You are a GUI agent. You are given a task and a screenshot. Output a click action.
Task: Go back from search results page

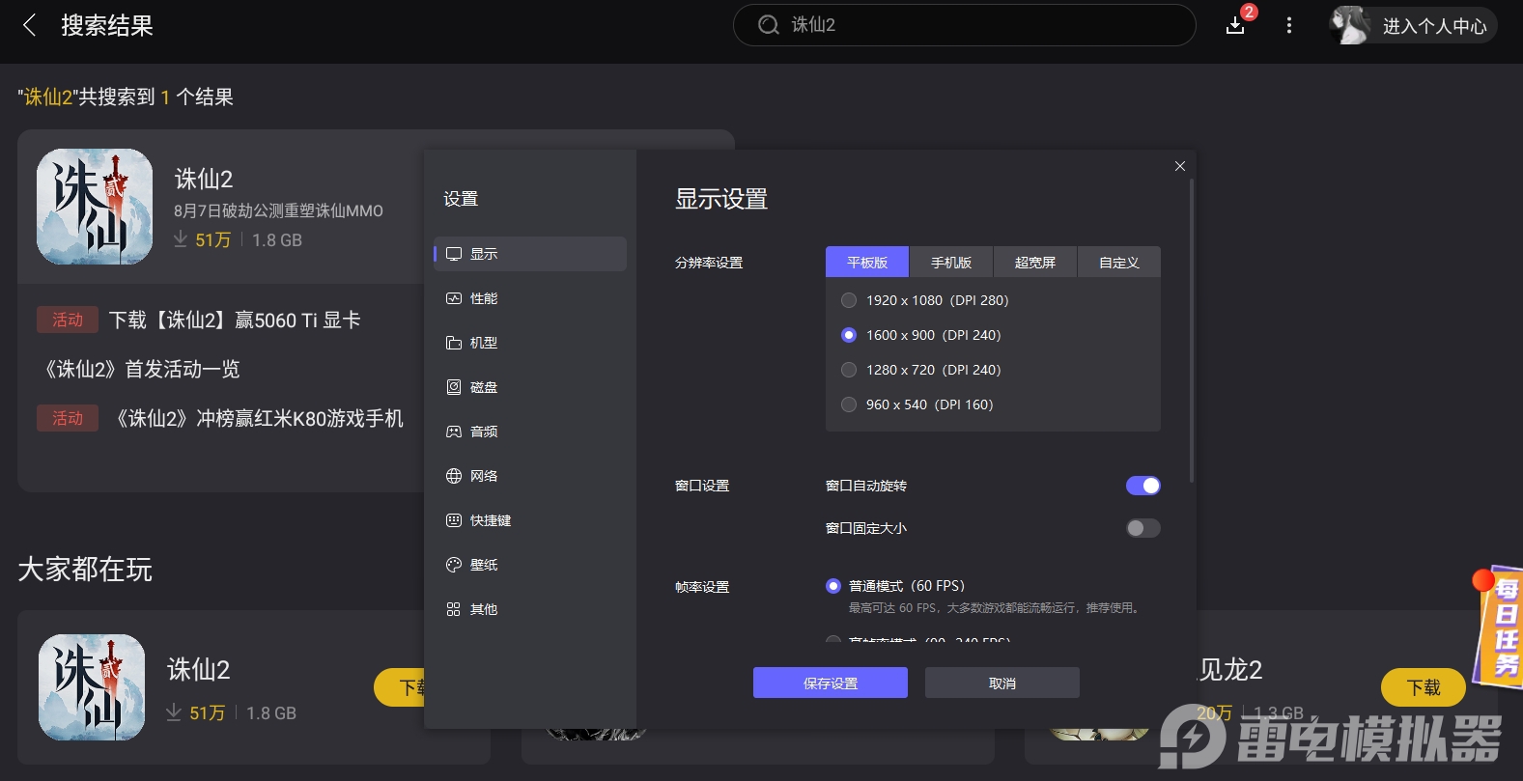(x=30, y=25)
